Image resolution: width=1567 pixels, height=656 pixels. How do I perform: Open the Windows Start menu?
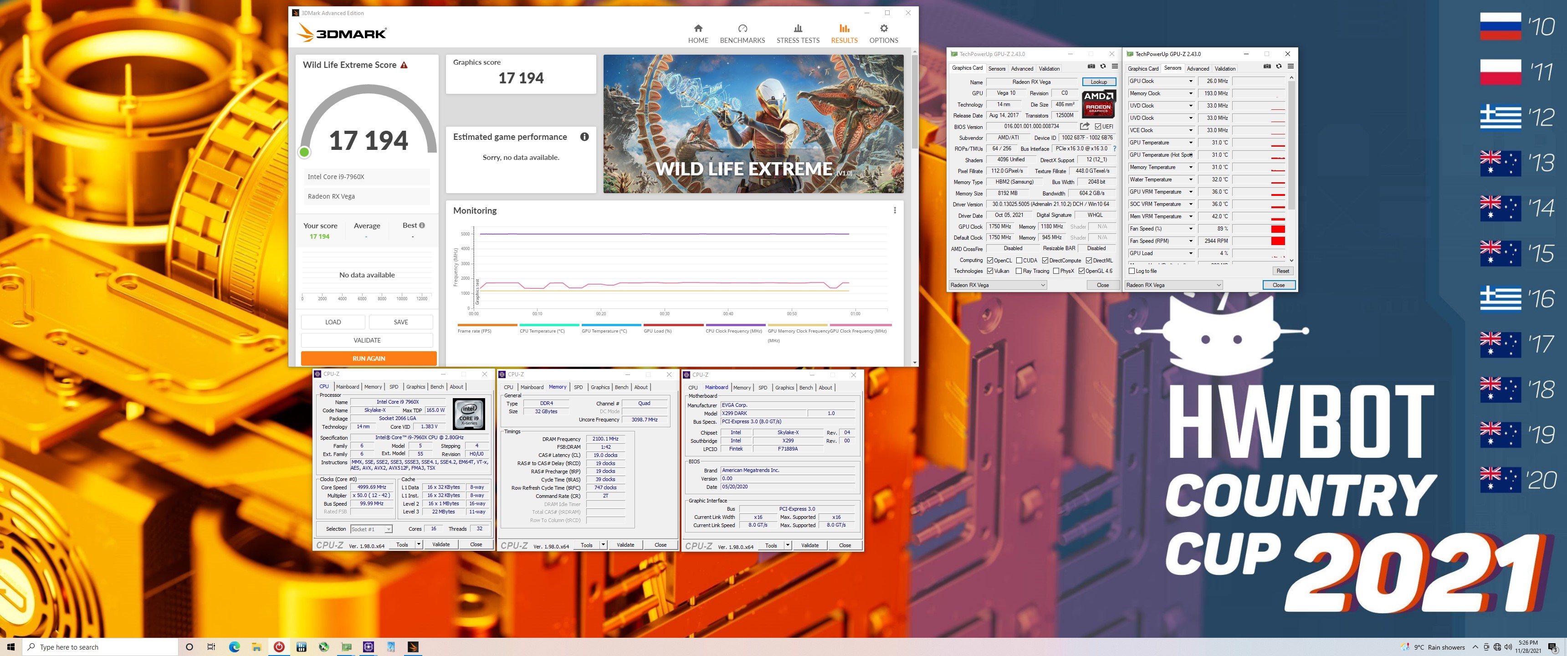coord(10,647)
